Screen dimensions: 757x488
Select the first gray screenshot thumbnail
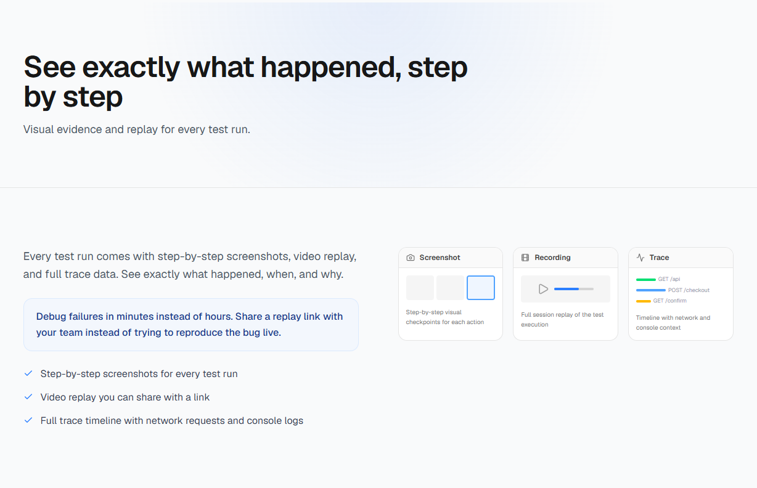[420, 288]
